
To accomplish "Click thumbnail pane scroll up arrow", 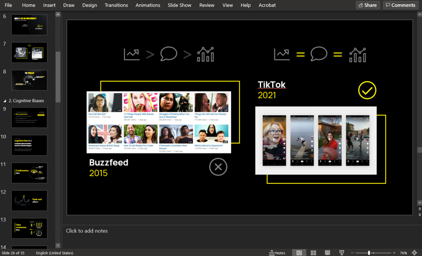I will click(x=58, y=14).
